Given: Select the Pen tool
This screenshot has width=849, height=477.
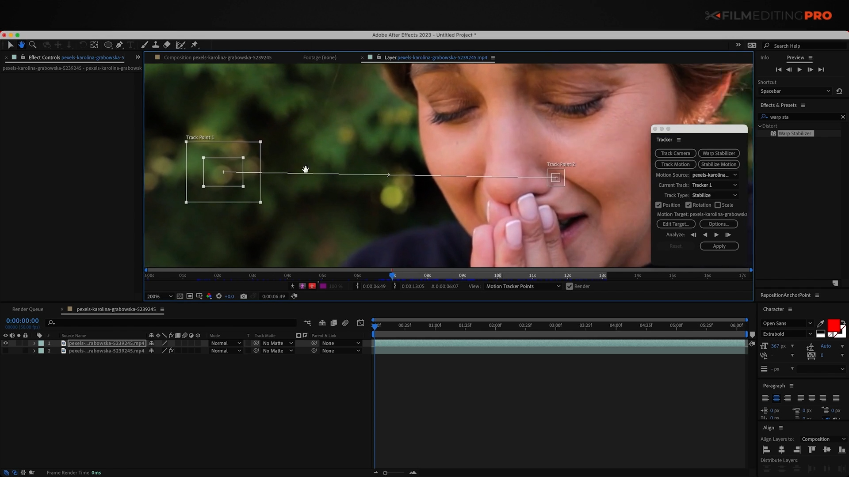Looking at the screenshot, I should pyautogui.click(x=119, y=45).
